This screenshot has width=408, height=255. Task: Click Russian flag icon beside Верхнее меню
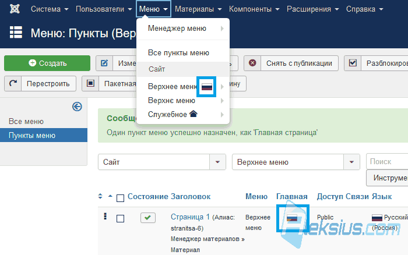click(207, 87)
